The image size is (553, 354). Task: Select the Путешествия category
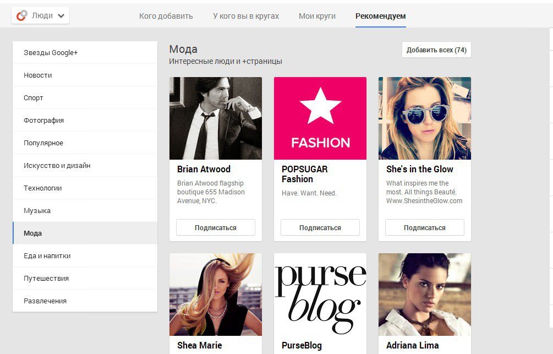pos(46,279)
